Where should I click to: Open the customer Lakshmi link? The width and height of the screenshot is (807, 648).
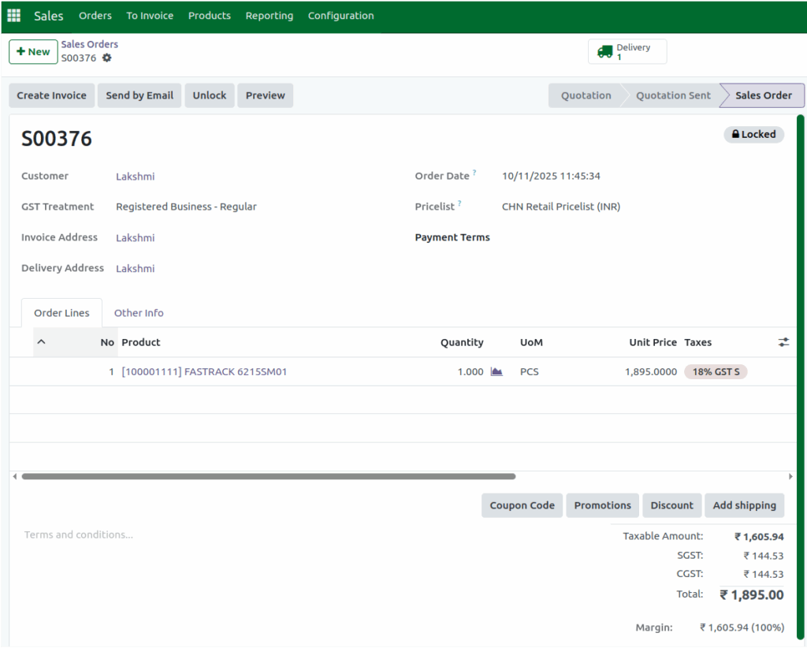[135, 176]
